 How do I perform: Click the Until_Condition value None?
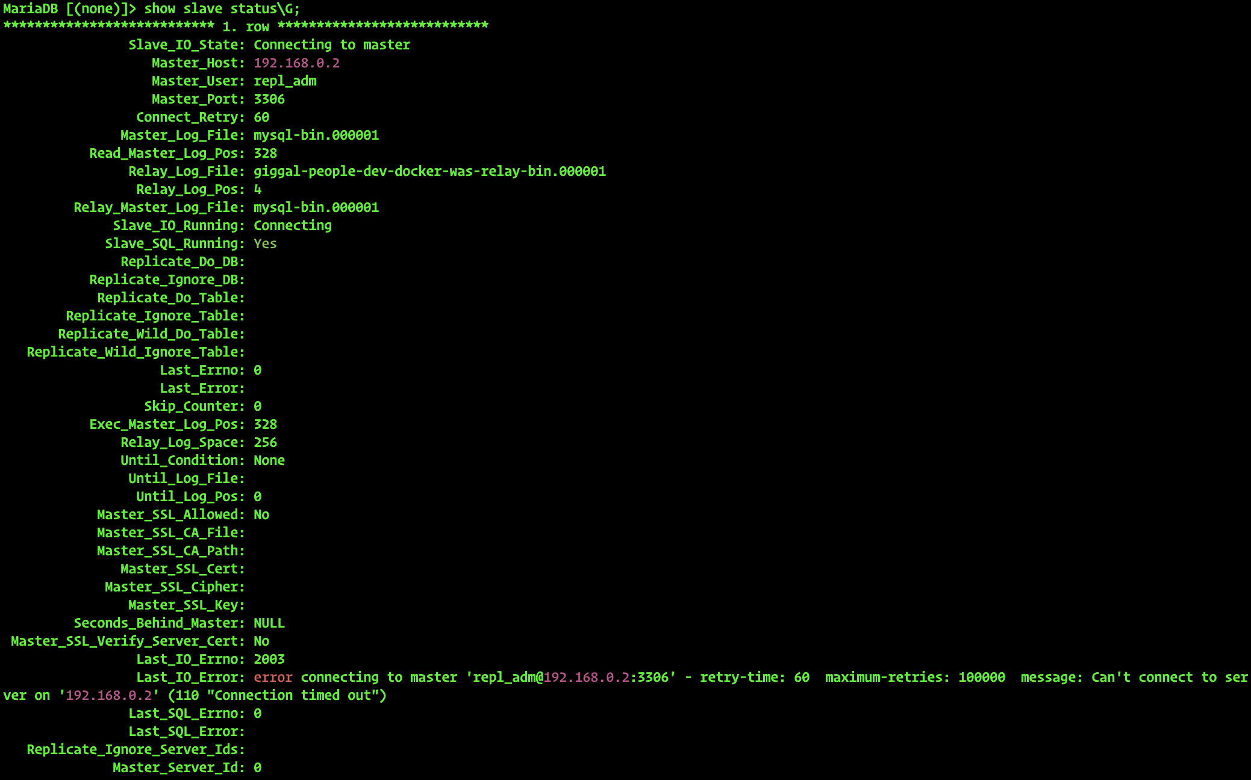(269, 461)
